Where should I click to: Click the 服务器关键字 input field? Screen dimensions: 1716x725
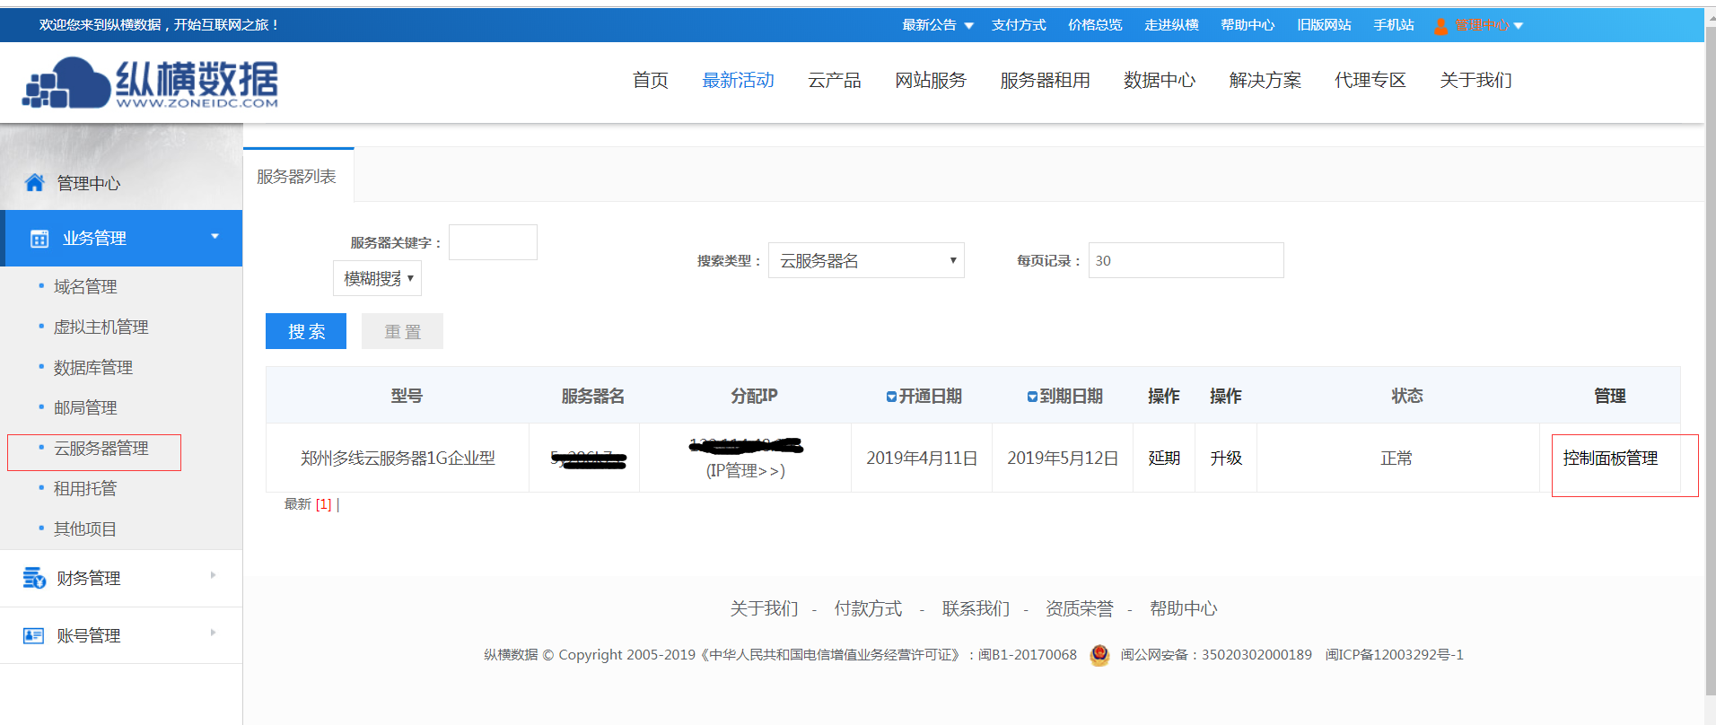coord(493,242)
